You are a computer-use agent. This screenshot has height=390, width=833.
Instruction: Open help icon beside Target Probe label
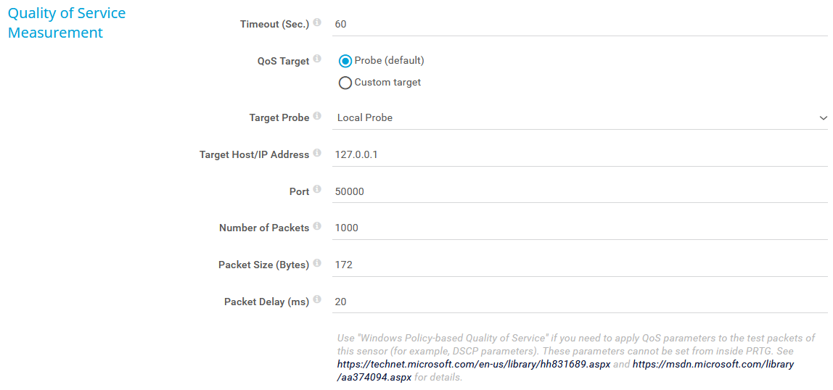(x=317, y=117)
